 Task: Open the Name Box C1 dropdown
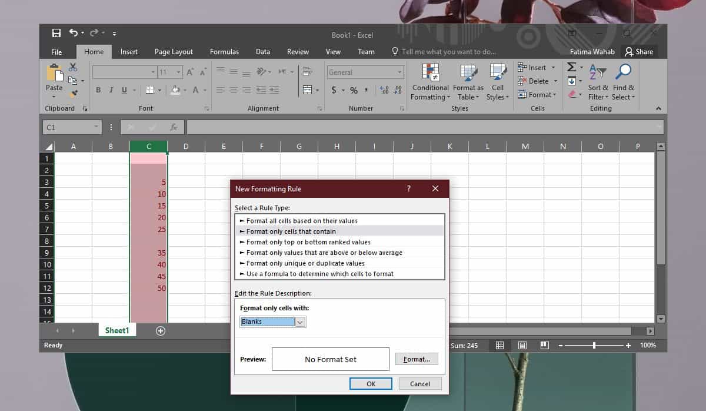click(x=96, y=127)
